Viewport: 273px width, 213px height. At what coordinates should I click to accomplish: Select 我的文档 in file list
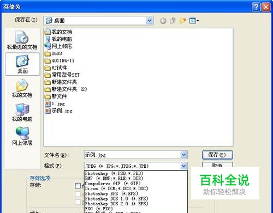coord(58,32)
